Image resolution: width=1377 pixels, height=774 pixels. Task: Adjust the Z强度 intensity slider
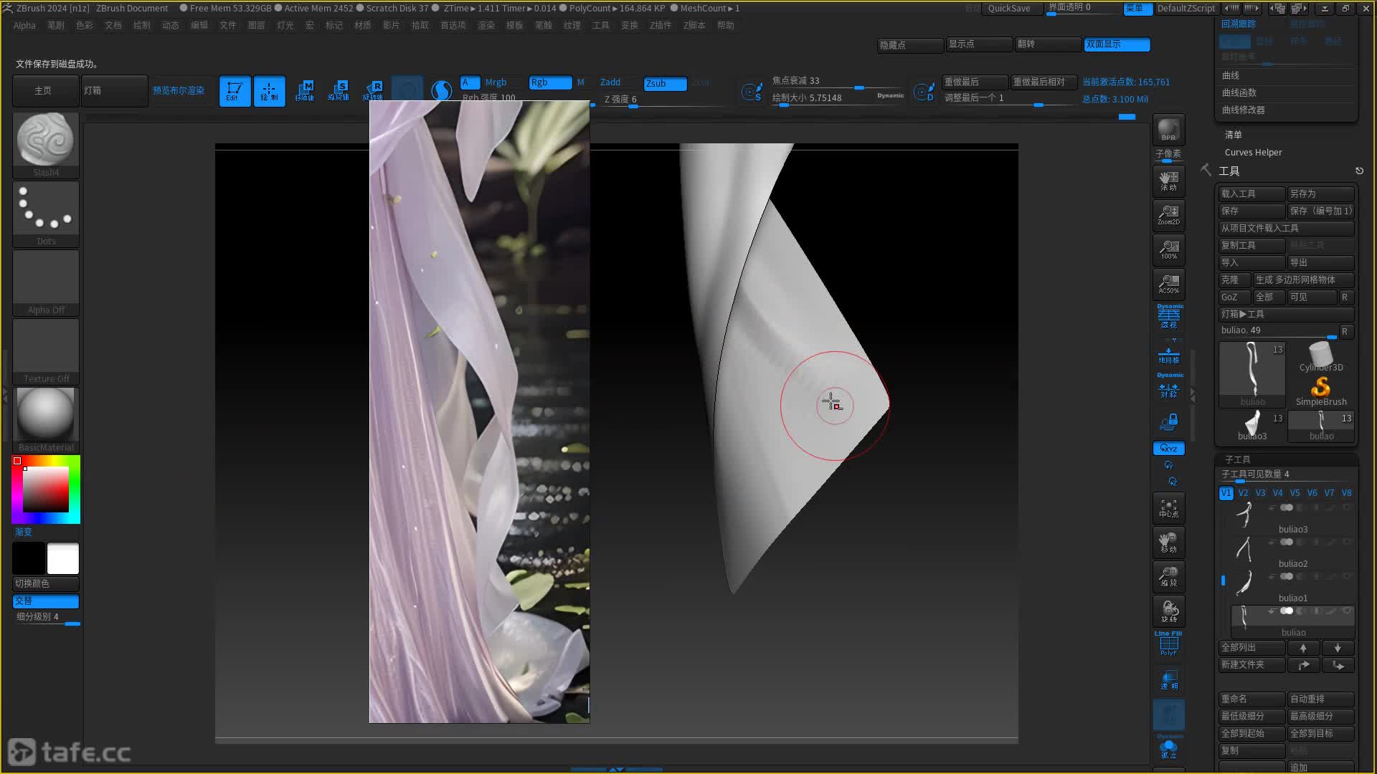point(662,100)
